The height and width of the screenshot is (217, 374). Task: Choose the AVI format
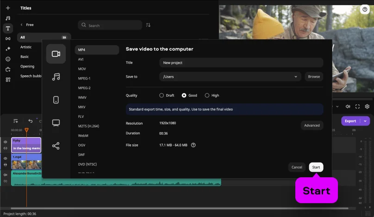[x=81, y=59]
